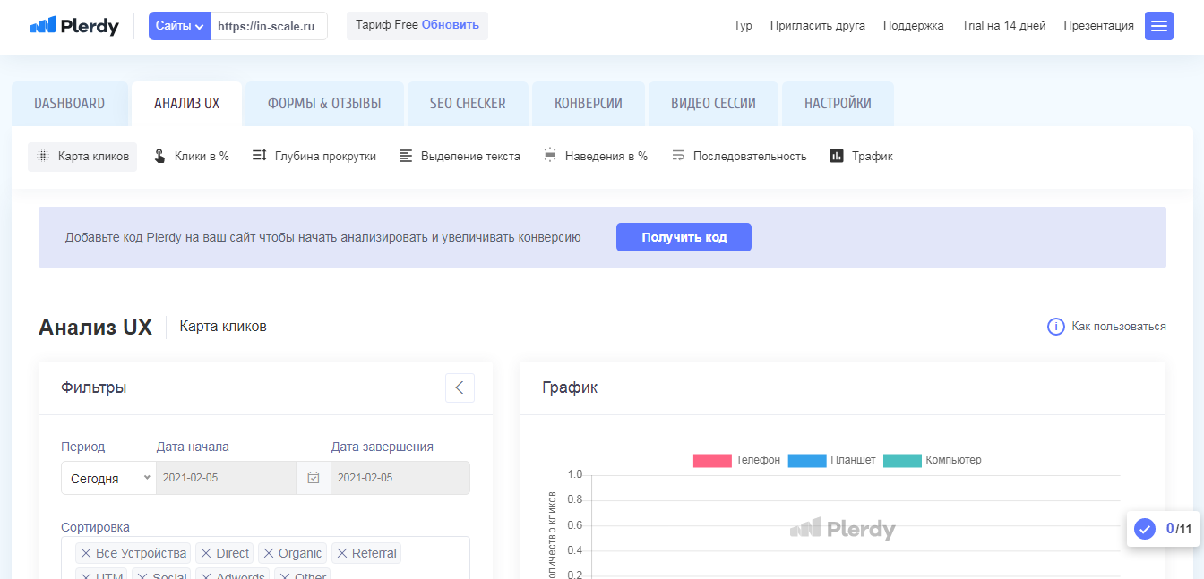Click the Дата завершения date field
The width and height of the screenshot is (1204, 579).
[x=400, y=478]
